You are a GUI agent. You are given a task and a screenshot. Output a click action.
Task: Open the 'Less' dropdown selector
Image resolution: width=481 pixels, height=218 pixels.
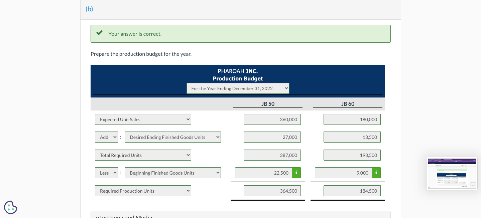point(106,173)
